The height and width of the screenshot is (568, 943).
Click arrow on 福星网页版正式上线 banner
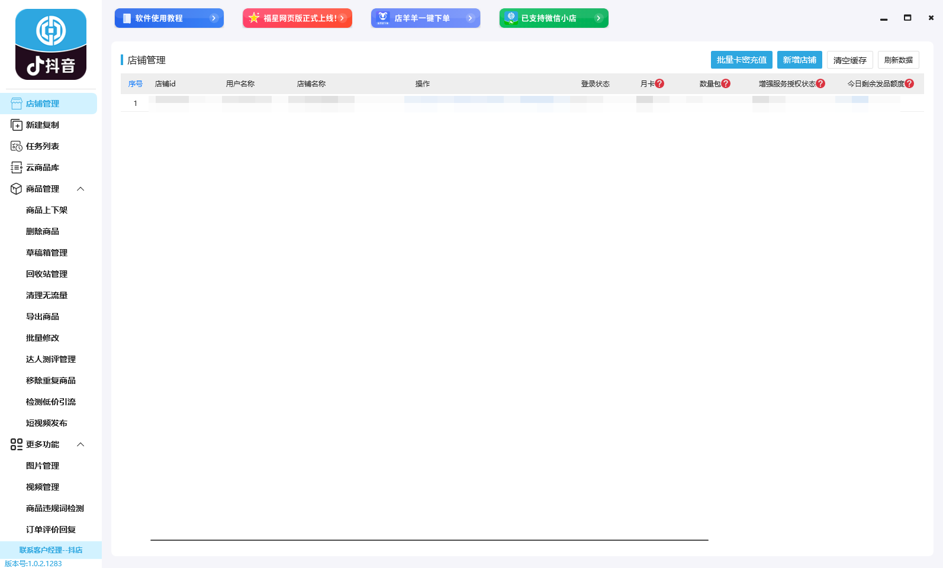pyautogui.click(x=342, y=18)
